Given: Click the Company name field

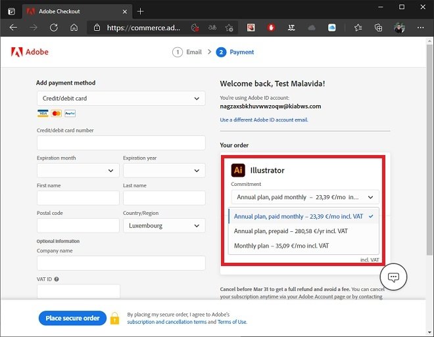Looking at the screenshot, I should 121,263.
